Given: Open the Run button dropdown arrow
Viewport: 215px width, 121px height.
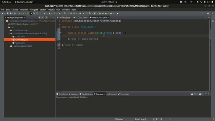Looking at the screenshot, I should [52, 13].
